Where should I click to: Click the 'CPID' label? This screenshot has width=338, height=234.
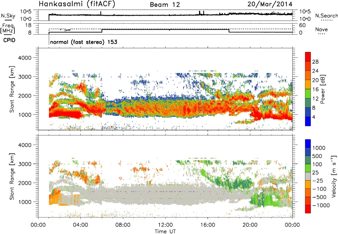tap(9, 40)
